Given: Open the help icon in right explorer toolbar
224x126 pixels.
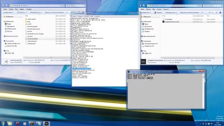Looking at the screenshot, I should [220, 13].
